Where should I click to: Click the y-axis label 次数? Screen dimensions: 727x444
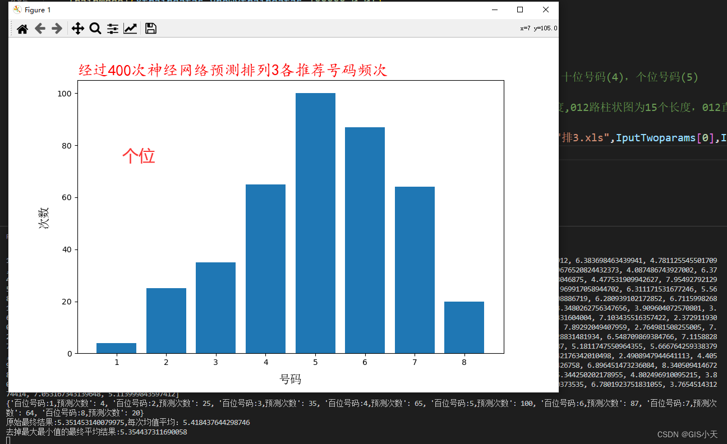coord(43,218)
